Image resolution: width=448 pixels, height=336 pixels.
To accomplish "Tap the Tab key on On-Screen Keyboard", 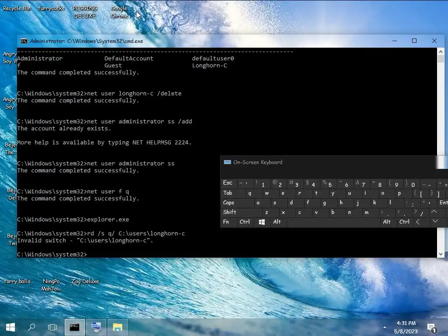I will 233,193.
